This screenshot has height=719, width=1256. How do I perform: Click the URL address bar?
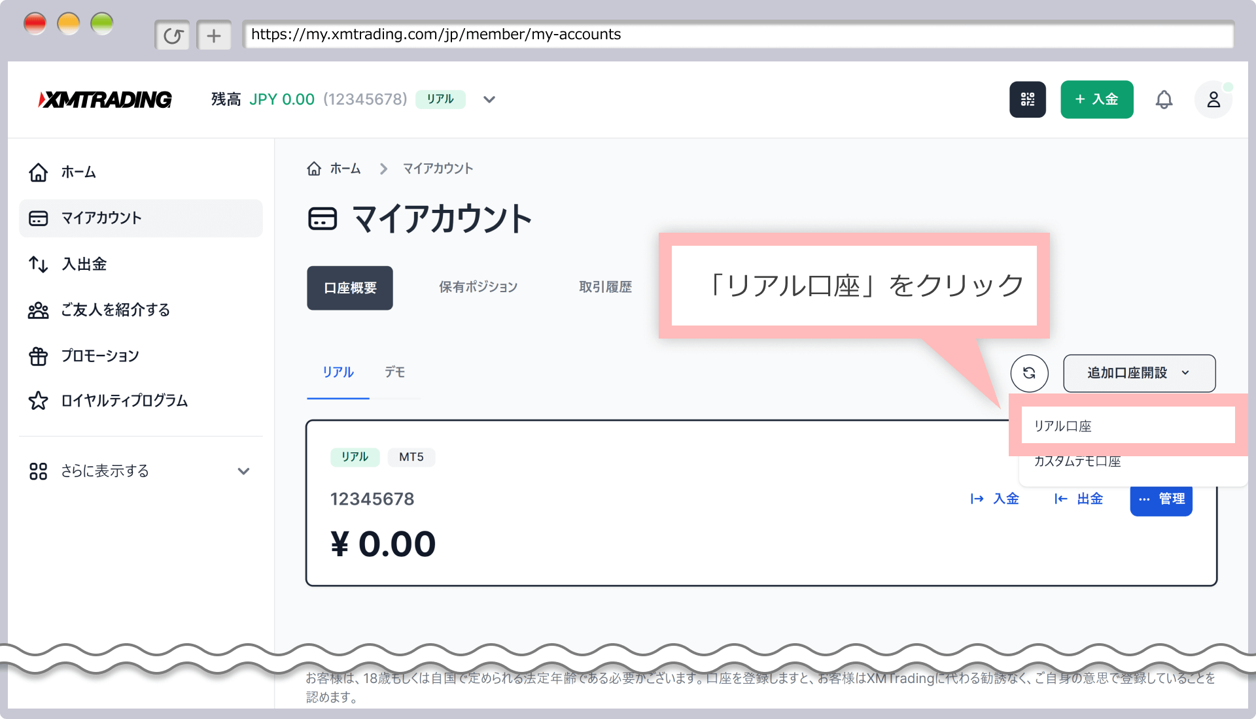tap(589, 35)
